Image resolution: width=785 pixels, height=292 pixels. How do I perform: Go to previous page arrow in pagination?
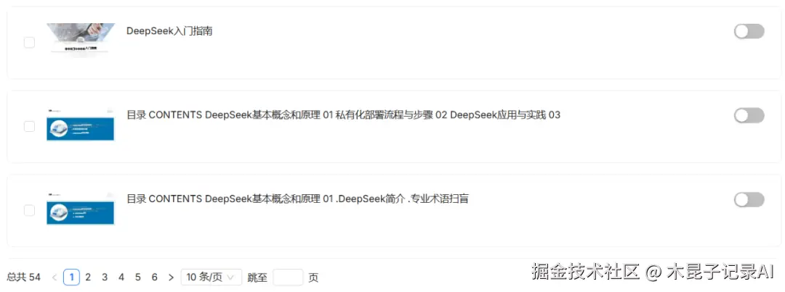click(55, 277)
